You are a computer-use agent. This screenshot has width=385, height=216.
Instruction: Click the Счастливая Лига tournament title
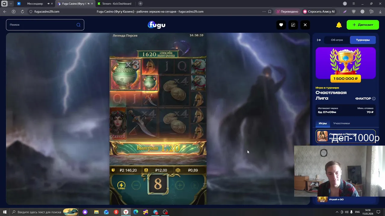[331, 95]
